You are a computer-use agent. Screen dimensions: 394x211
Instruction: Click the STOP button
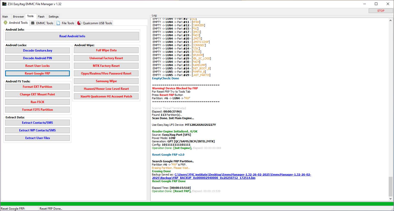pos(381,11)
